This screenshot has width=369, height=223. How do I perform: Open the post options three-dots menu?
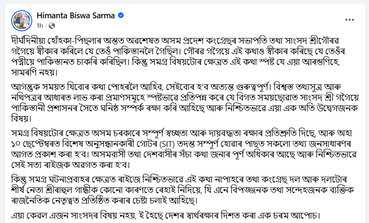tap(350, 20)
